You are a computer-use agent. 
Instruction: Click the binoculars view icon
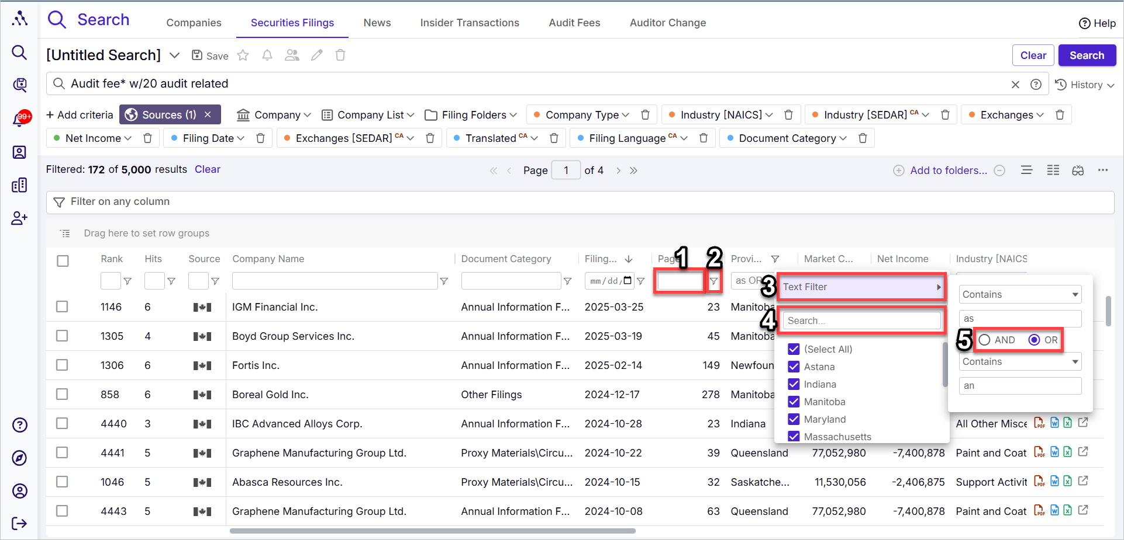1078,170
